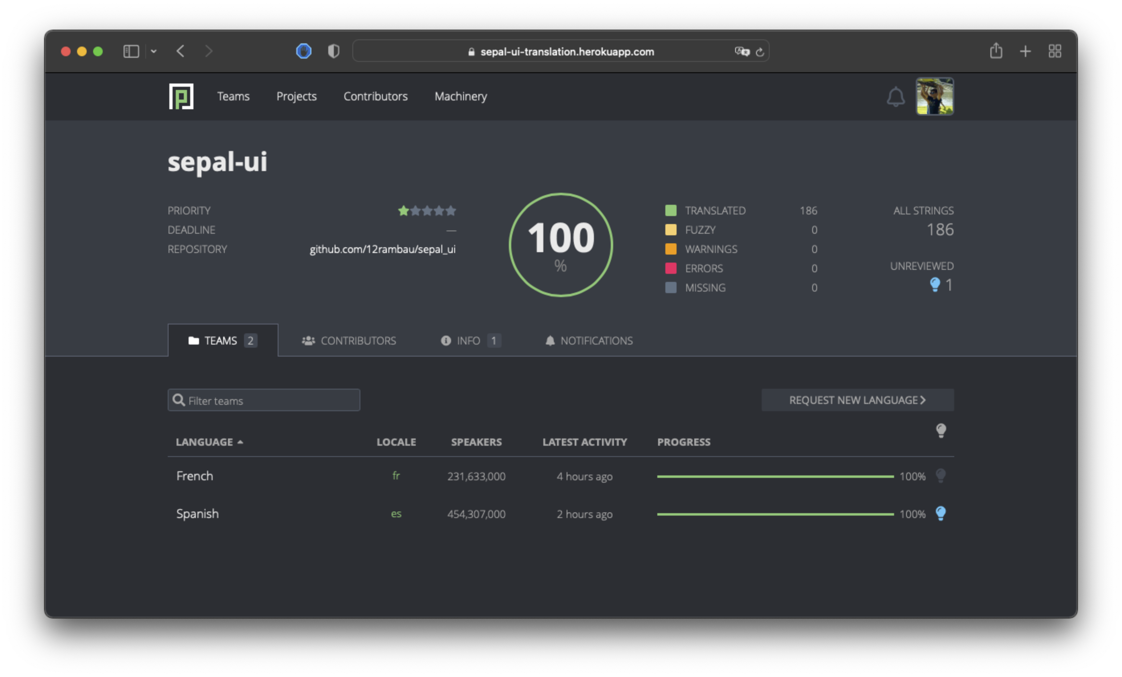Switch to the Contributors tab

349,341
